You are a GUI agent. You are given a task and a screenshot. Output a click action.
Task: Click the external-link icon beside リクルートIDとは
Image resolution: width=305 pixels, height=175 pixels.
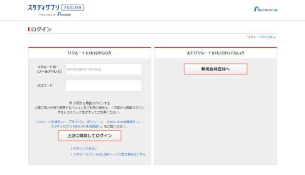[x=274, y=37]
